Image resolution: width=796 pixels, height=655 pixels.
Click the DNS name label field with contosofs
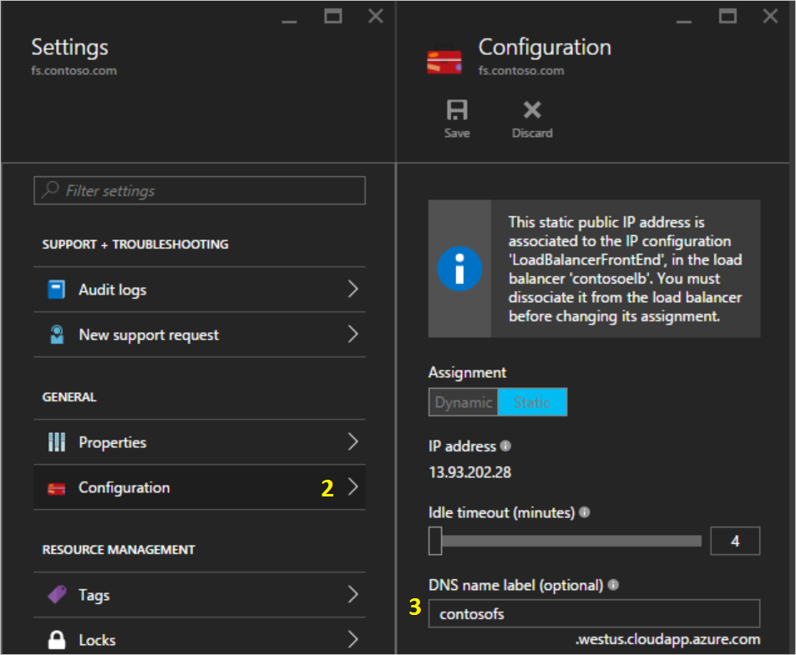(594, 613)
